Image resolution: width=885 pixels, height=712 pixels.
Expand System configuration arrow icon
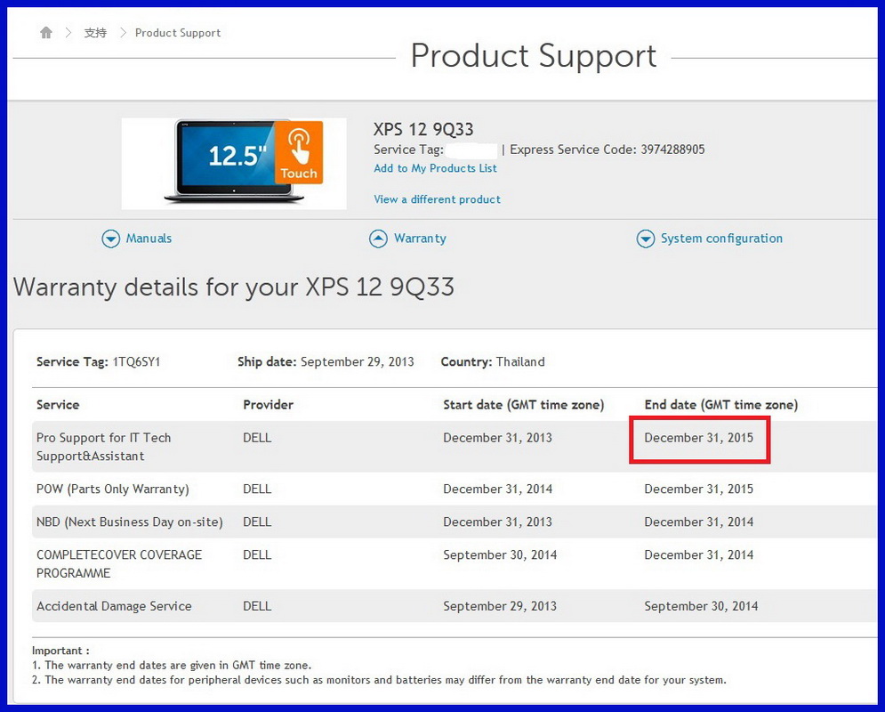click(x=646, y=239)
